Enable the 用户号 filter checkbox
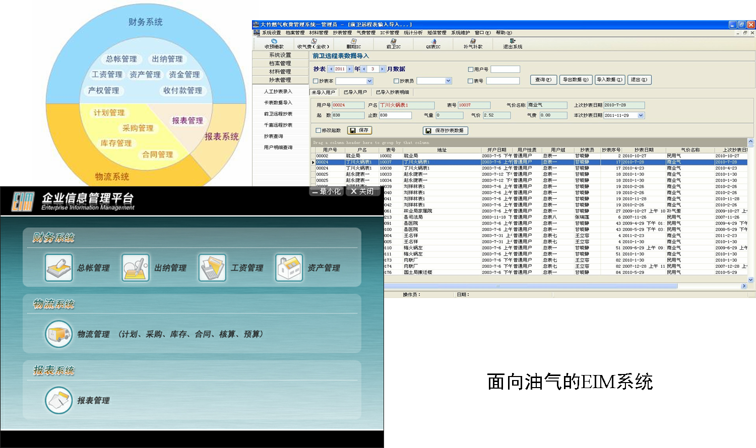Image resolution: width=756 pixels, height=448 pixels. pos(471,69)
